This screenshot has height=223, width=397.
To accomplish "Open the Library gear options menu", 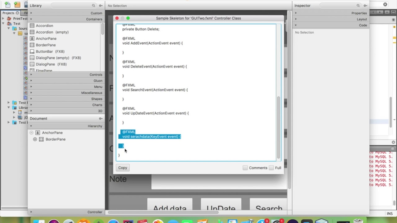I will coord(101,6).
